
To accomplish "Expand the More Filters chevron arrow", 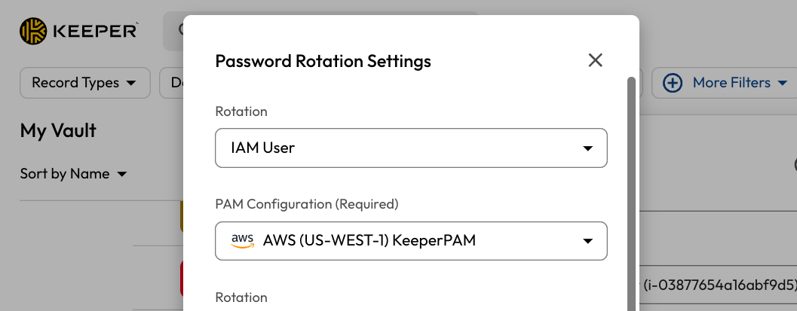I will click(x=782, y=83).
